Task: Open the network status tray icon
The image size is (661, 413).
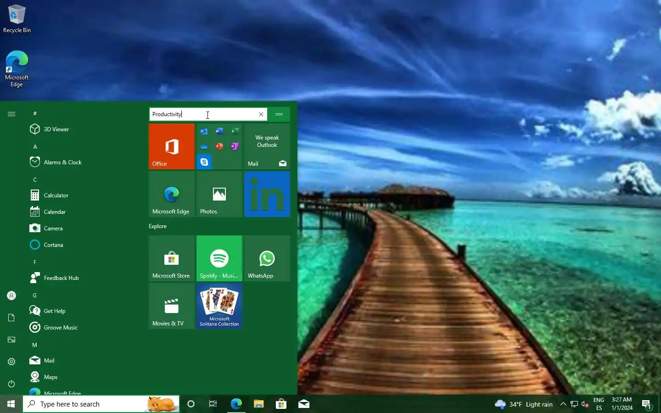Action: point(574,404)
